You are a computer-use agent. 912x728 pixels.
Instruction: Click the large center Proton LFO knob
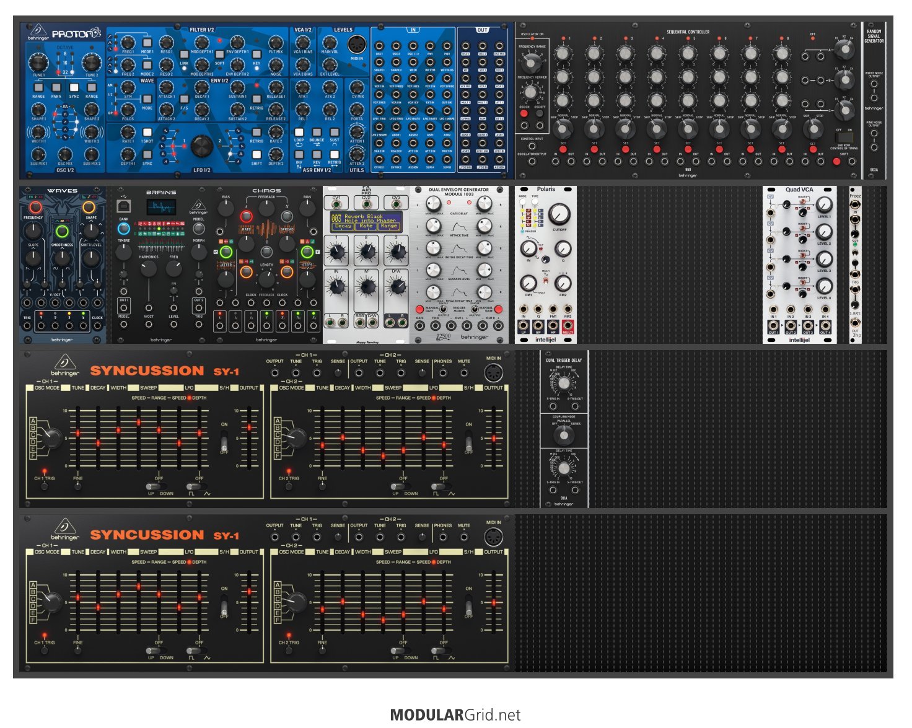pos(201,146)
